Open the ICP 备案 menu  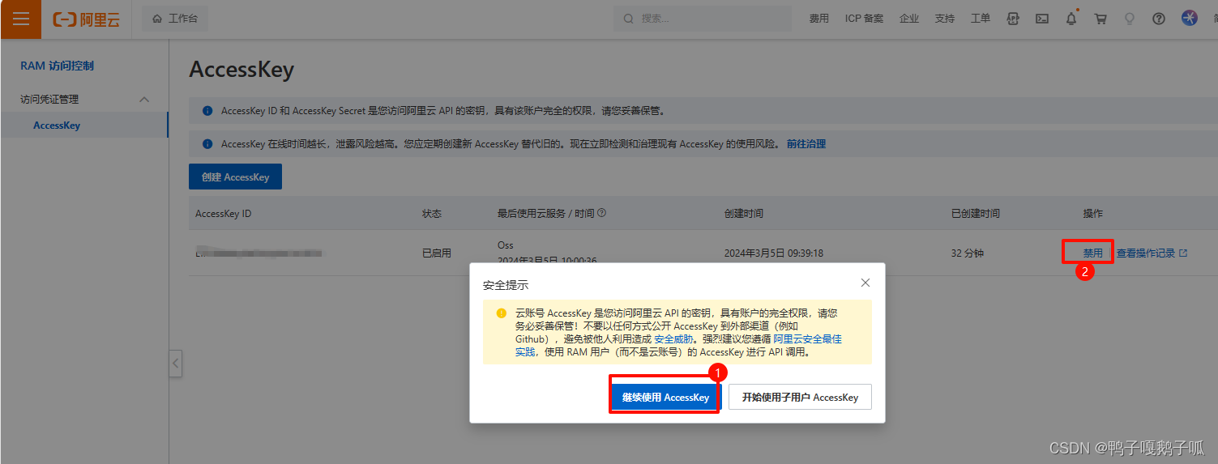coord(864,19)
